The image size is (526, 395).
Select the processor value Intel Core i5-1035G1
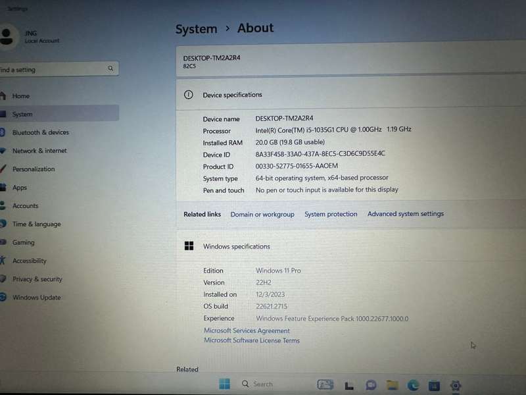coord(333,130)
